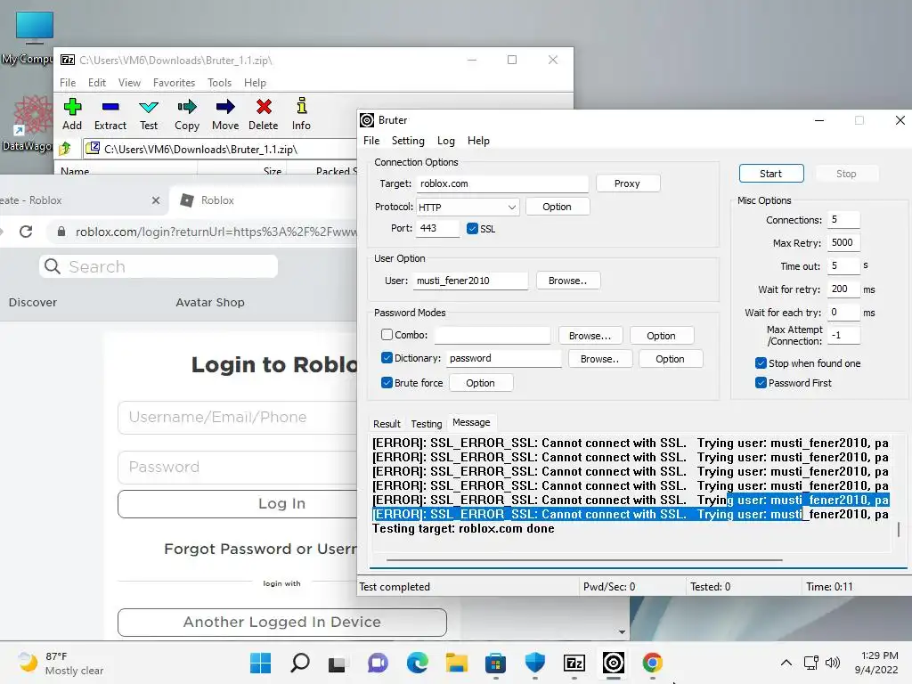Click the Info icon in 7-Zip toolbar
912x684 pixels.
301,106
